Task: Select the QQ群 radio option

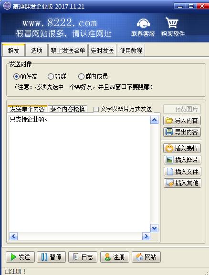Action: click(51, 76)
